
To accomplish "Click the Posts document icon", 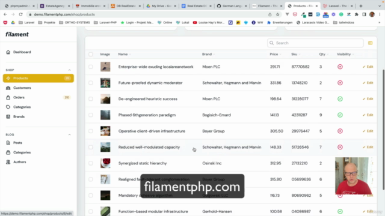I will tap(8, 143).
